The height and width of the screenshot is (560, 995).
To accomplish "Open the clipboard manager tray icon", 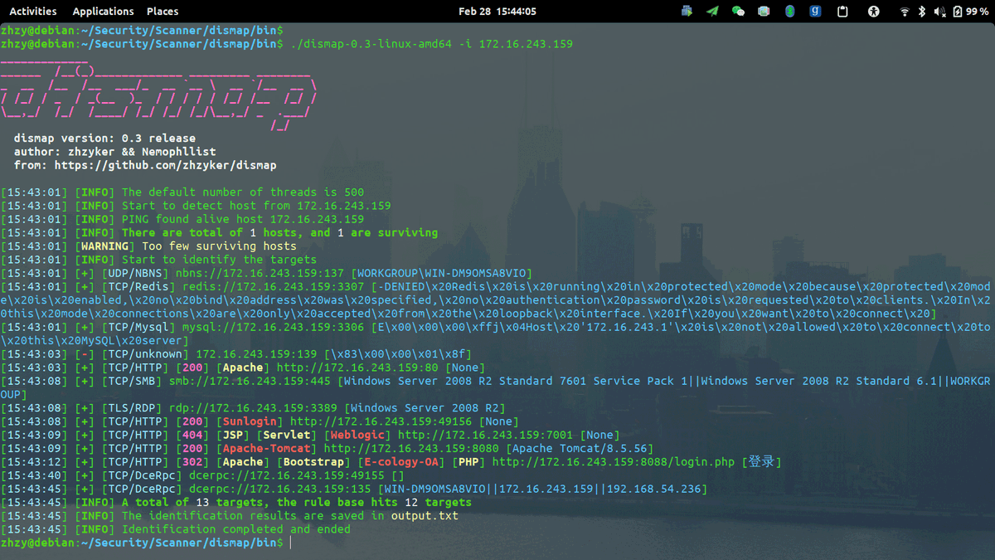I will point(842,12).
